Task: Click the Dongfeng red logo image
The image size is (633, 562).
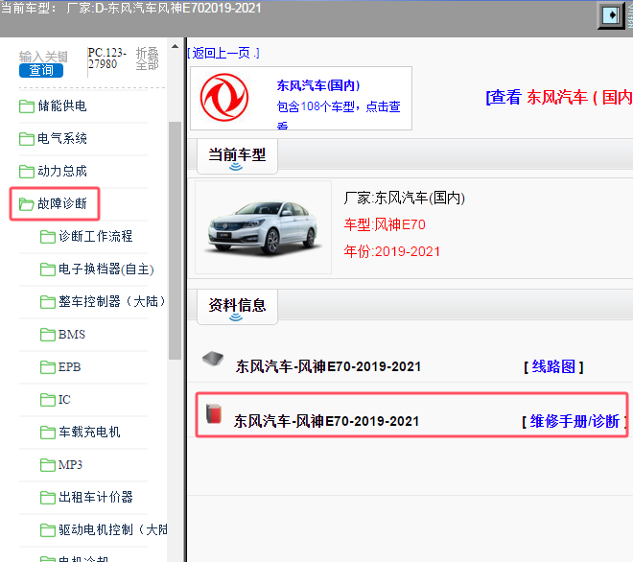Action: pyautogui.click(x=224, y=97)
